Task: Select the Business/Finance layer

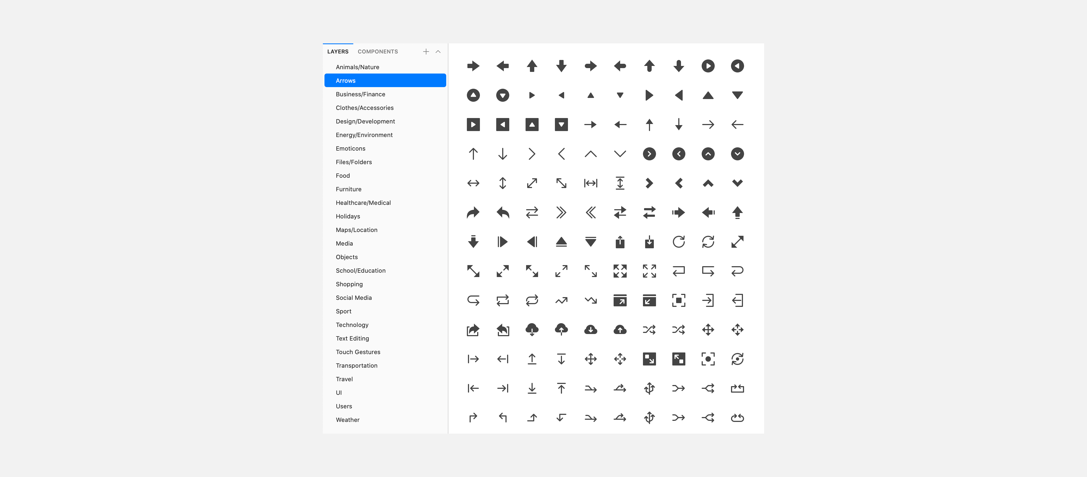Action: pyautogui.click(x=360, y=94)
